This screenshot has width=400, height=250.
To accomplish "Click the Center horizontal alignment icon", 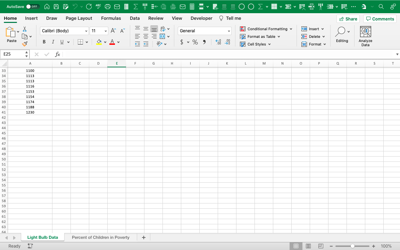I will 146,36.
